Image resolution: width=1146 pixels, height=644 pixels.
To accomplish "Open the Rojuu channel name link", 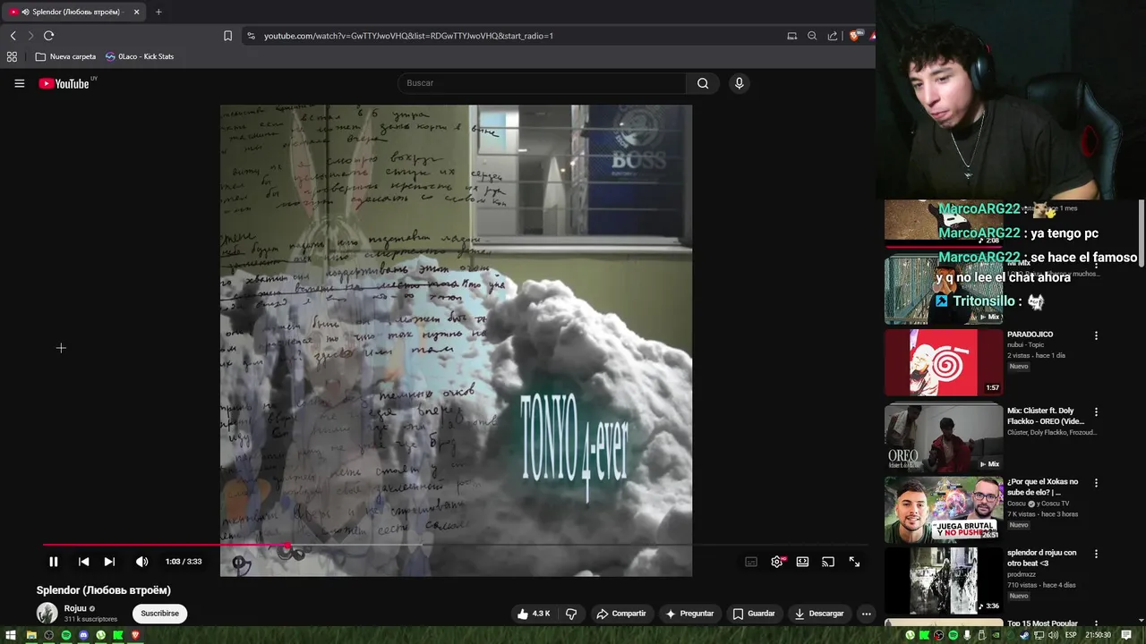I will 75,608.
